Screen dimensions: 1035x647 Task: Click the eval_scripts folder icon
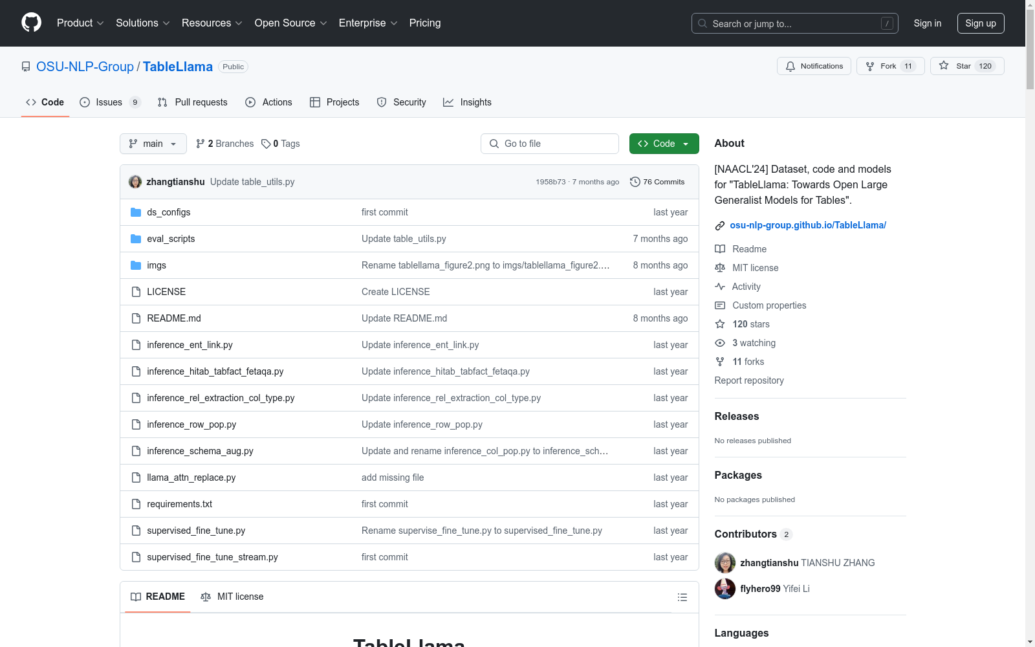point(136,239)
